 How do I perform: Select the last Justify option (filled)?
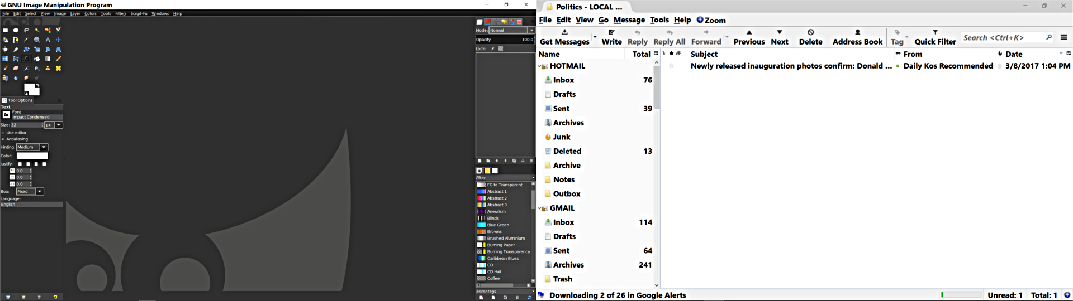pos(45,164)
